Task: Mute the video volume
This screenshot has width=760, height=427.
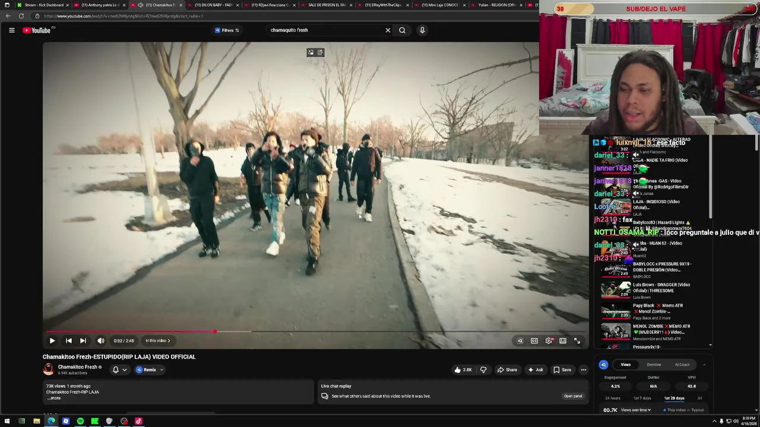Action: tap(100, 341)
